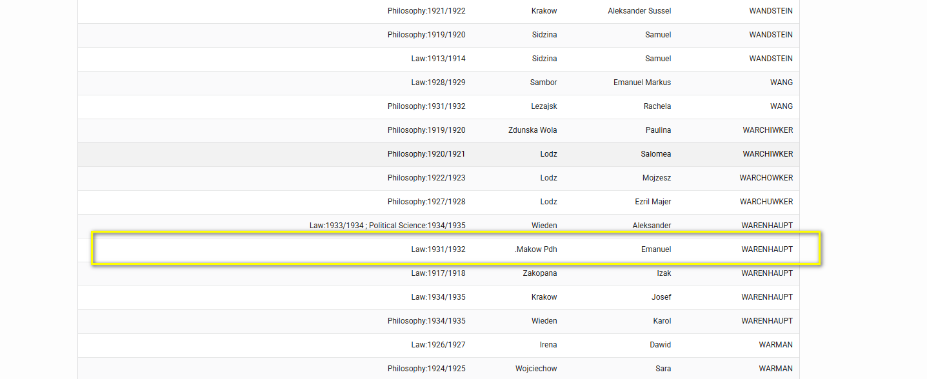The height and width of the screenshot is (379, 927).
Task: Click the Aleksander Sussel name cell
Action: (639, 11)
